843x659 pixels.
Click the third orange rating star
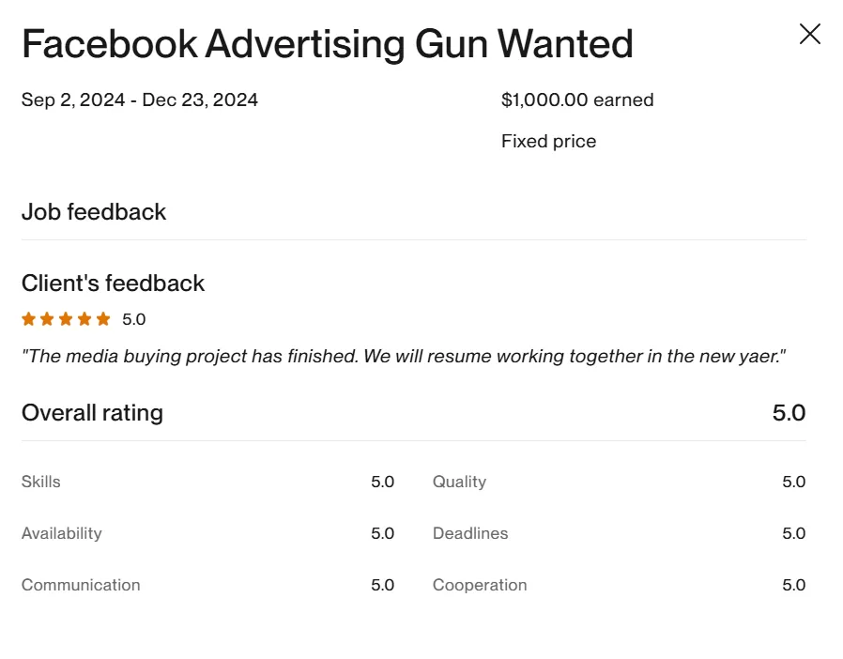[66, 319]
